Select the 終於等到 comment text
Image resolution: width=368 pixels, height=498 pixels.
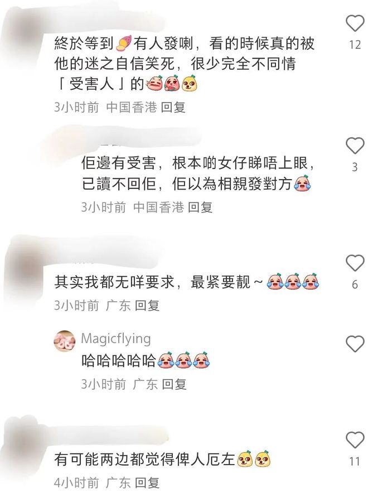184,64
